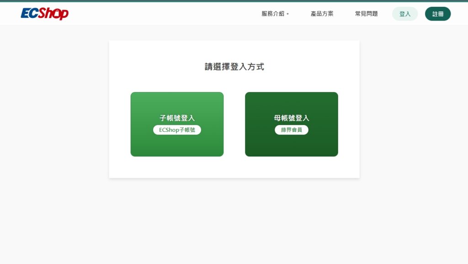Click the teal strip along the top edge
468x264 pixels.
[234, 1]
